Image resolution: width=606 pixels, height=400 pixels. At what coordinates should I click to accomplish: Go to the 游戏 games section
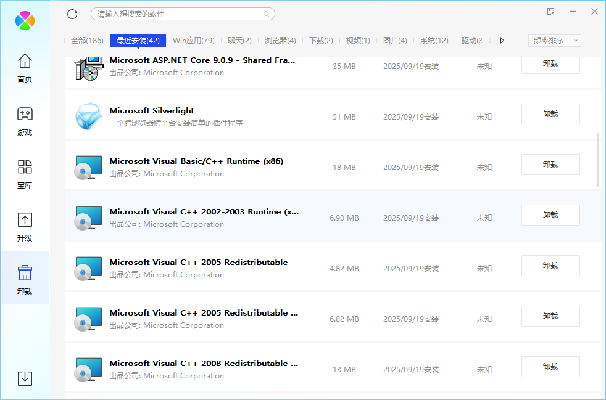coord(25,121)
